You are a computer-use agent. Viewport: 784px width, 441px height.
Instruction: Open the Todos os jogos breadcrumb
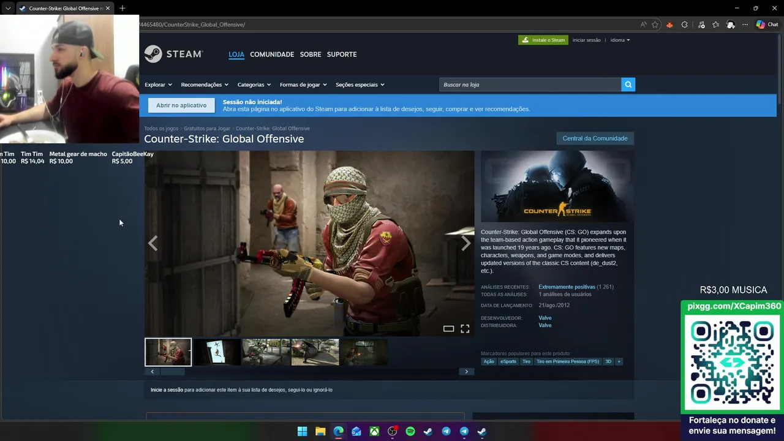(x=161, y=129)
